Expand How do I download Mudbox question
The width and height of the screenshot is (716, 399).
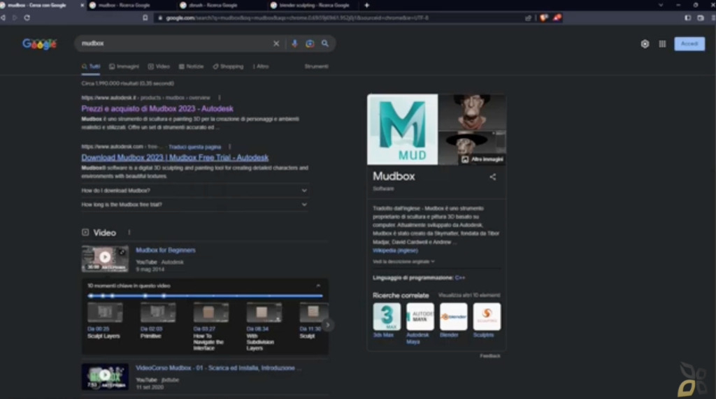pyautogui.click(x=194, y=190)
